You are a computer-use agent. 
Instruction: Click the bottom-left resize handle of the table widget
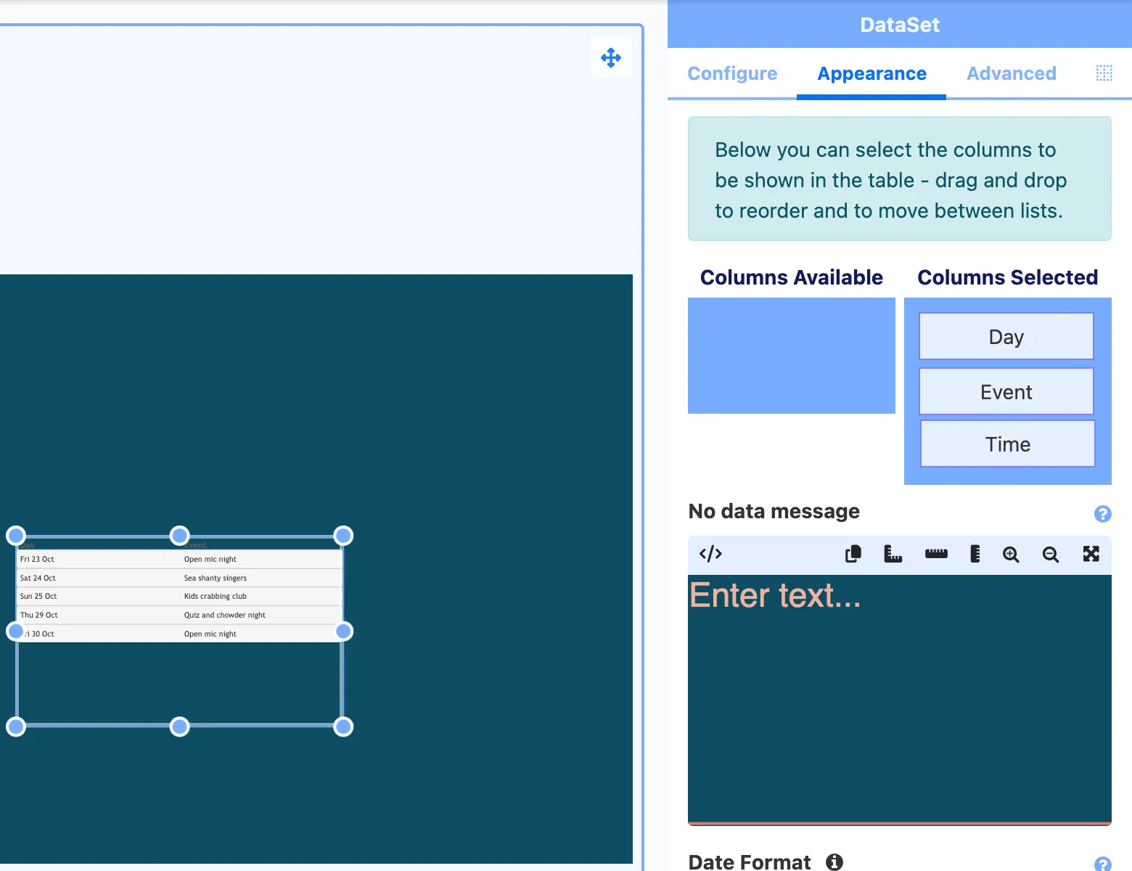(16, 727)
